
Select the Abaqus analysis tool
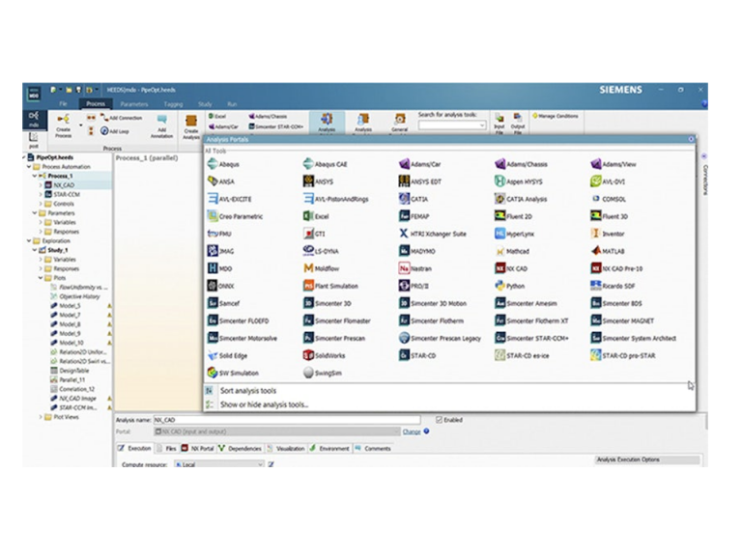click(223, 164)
